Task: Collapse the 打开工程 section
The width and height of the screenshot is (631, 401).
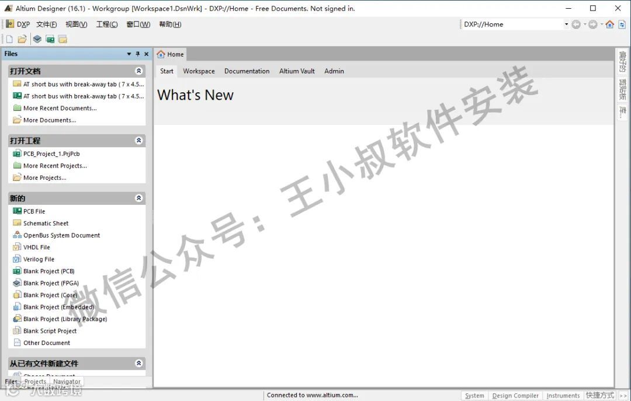Action: click(139, 140)
